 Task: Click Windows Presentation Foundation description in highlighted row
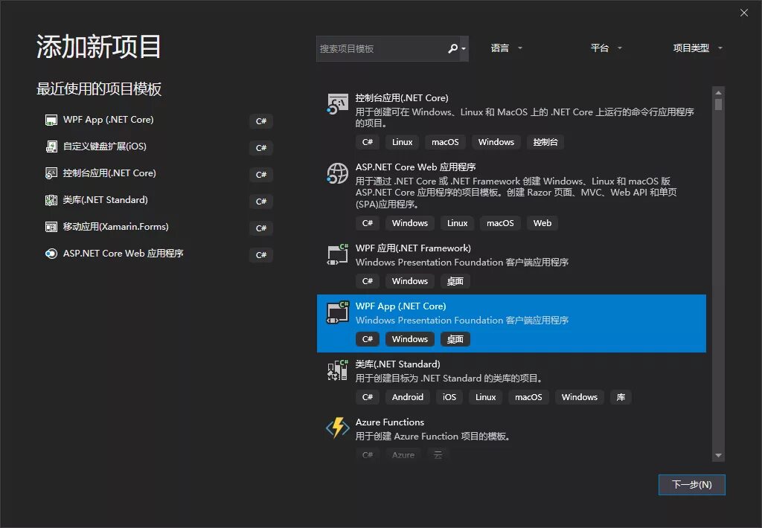click(461, 320)
